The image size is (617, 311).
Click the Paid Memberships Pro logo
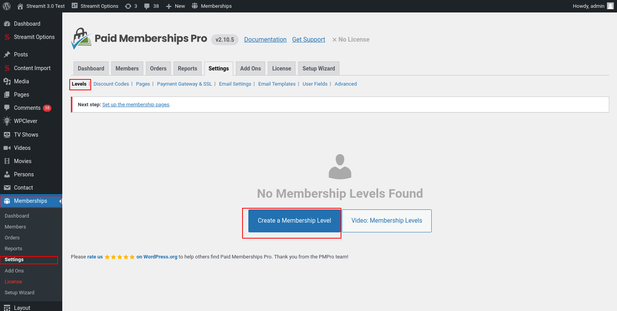(x=139, y=39)
